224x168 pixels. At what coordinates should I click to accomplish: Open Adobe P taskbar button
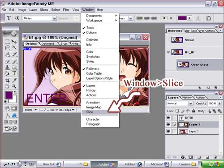(131, 164)
